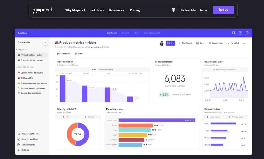The height and width of the screenshot is (159, 264).
Task: Go to the Pricing page
Action: click(135, 10)
